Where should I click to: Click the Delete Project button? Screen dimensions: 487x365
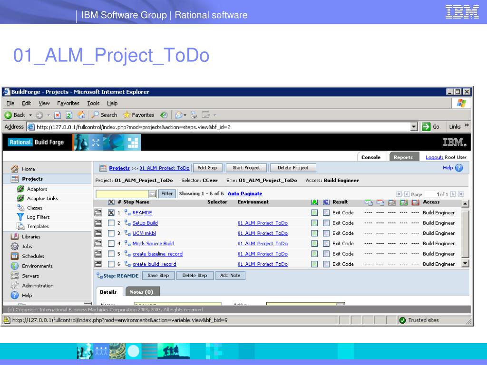tap(293, 168)
